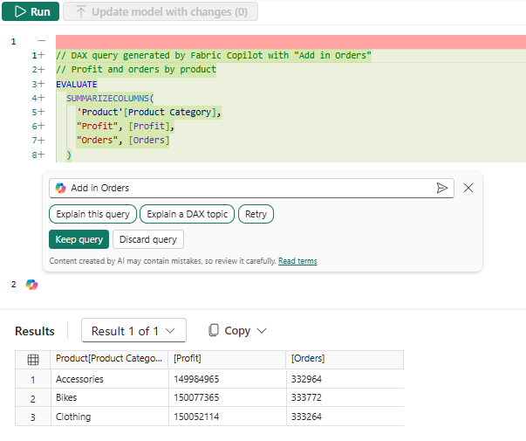Click the Copilot icon on line 2
526x441 pixels.
(x=31, y=285)
